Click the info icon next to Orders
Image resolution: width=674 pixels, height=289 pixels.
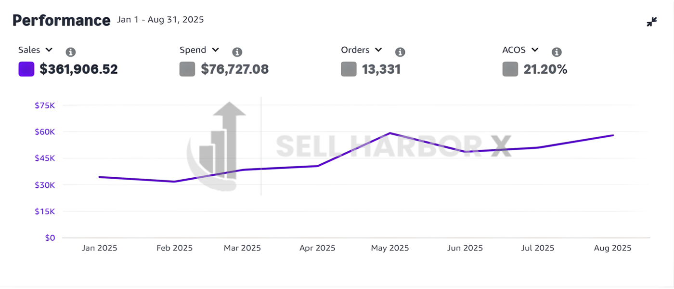click(400, 52)
